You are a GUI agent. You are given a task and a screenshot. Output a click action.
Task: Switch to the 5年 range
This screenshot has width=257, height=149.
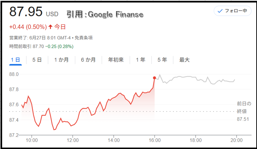(162, 60)
